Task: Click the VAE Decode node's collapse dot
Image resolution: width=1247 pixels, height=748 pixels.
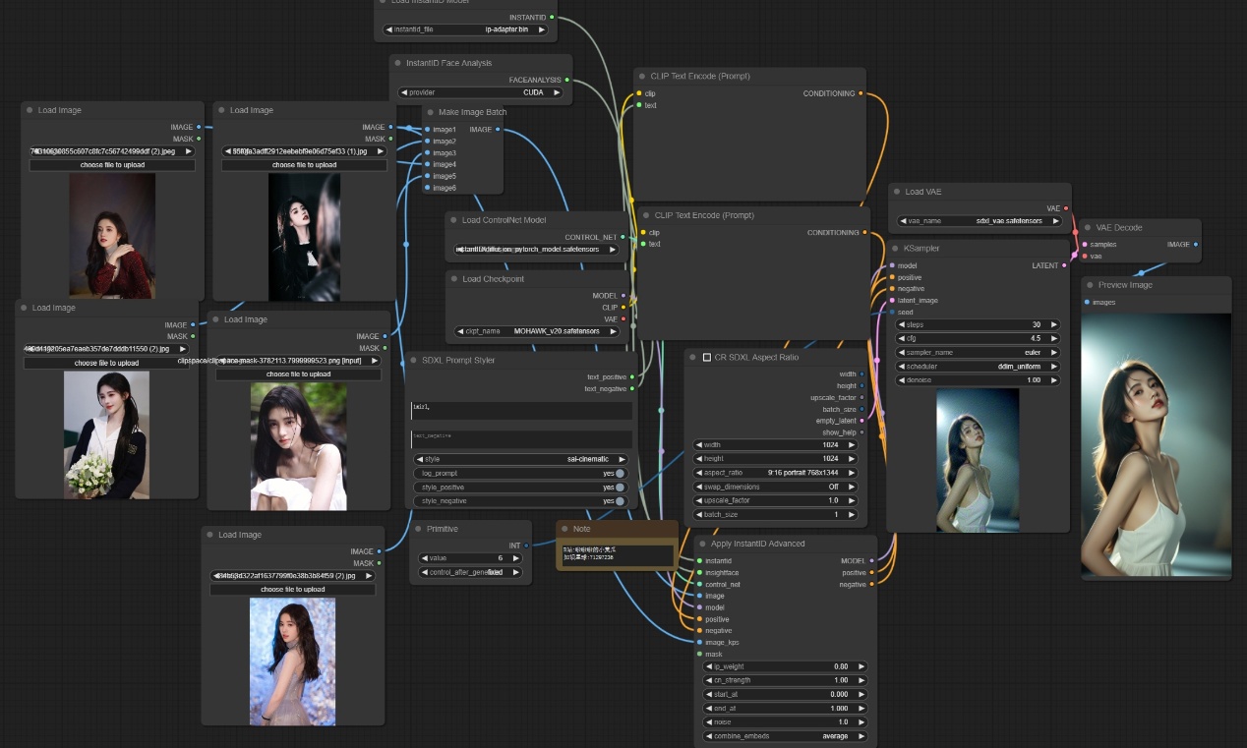Action: coord(1088,228)
